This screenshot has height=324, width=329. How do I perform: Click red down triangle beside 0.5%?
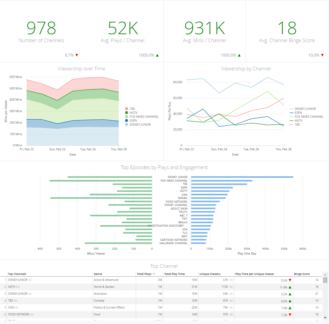pos(290,280)
